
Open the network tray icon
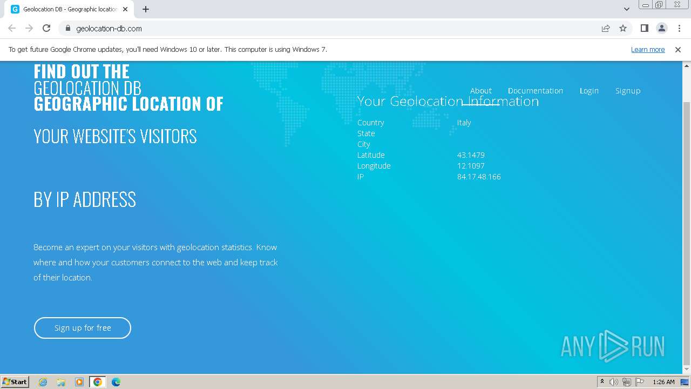point(626,382)
